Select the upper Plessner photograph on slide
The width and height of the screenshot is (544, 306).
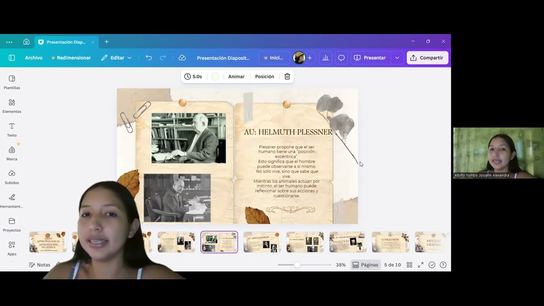tap(189, 138)
